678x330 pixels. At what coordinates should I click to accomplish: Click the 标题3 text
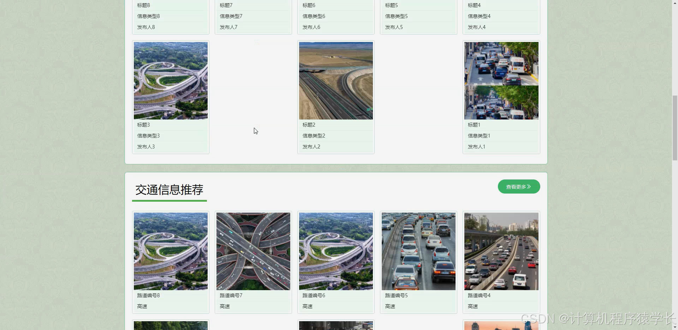pos(143,125)
